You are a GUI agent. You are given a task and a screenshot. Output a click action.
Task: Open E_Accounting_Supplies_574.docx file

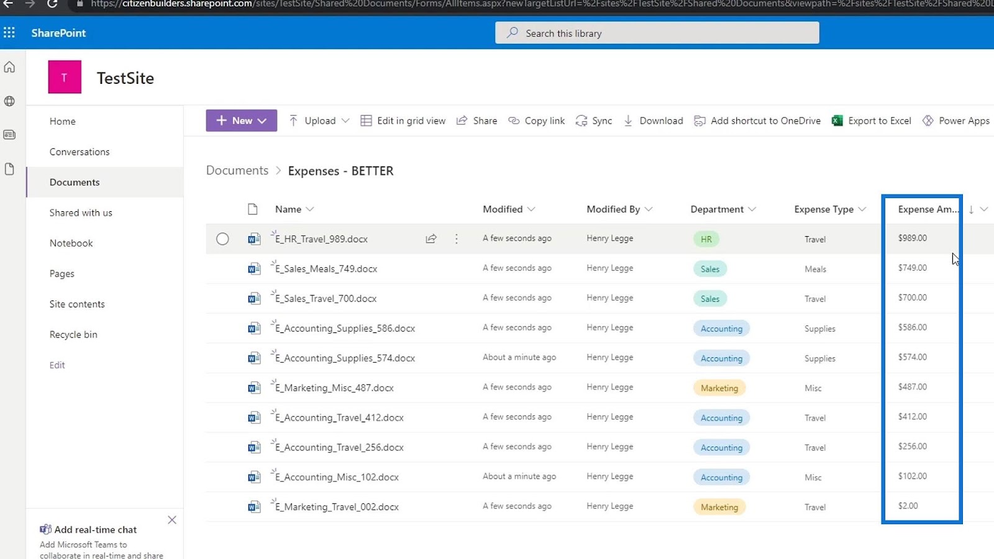coord(345,358)
